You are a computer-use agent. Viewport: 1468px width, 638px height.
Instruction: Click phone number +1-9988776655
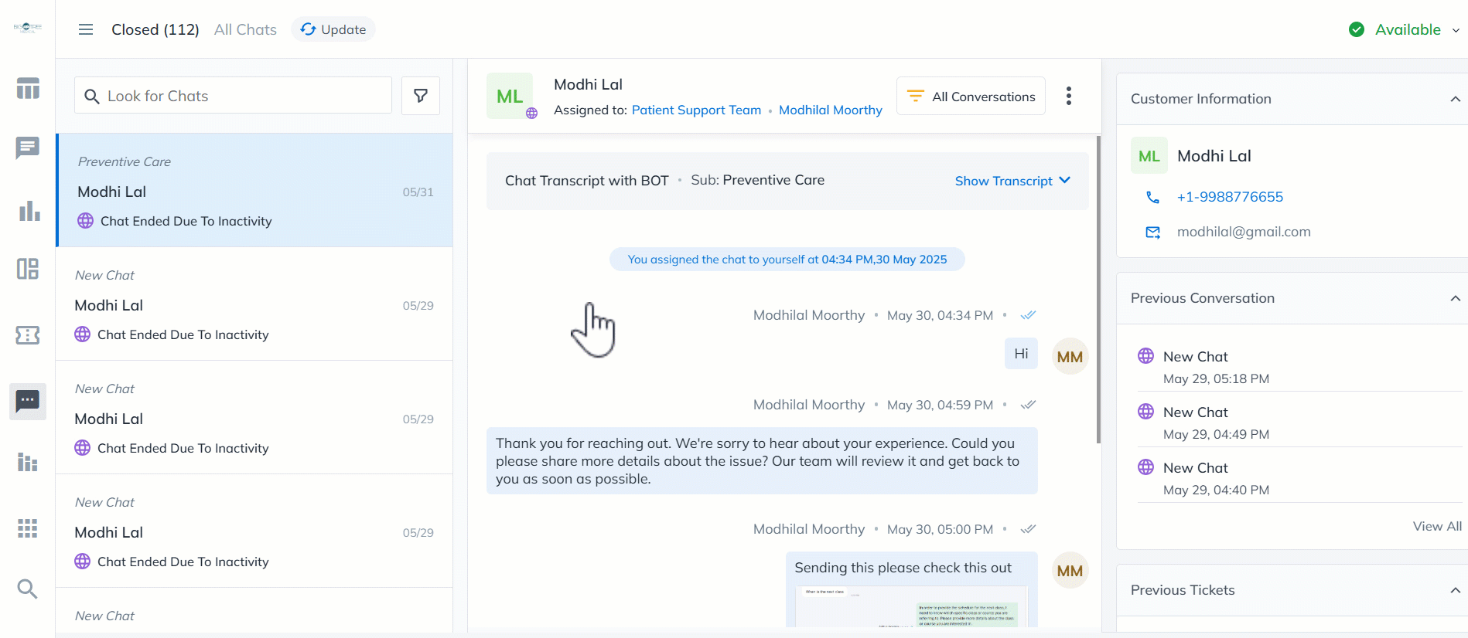tap(1230, 197)
